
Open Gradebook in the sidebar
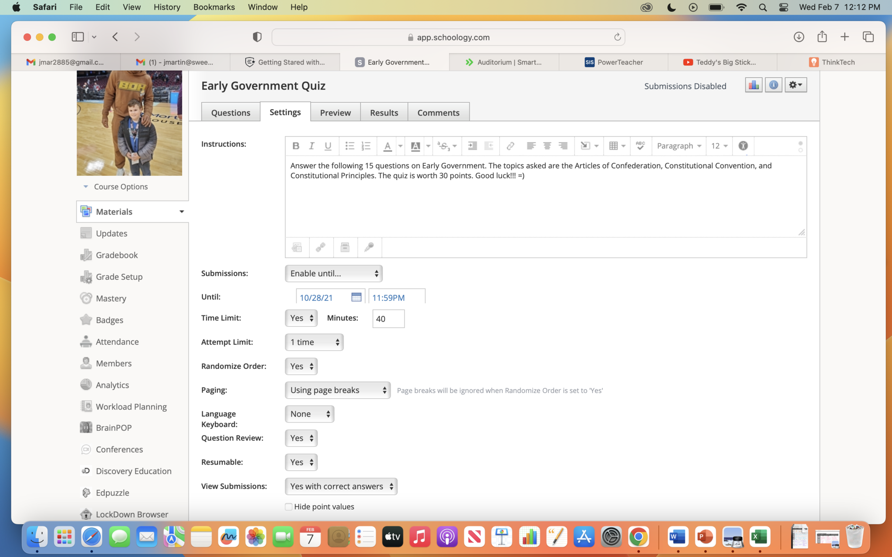tap(117, 255)
